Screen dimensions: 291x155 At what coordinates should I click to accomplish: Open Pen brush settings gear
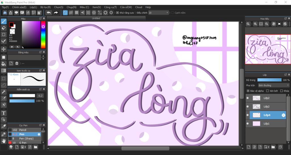coord(39,134)
